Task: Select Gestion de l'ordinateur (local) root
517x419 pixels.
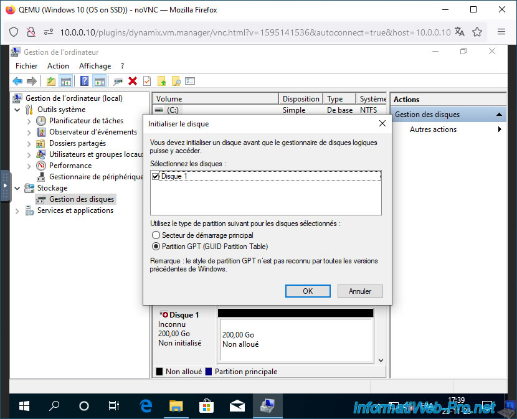Action: (x=74, y=98)
